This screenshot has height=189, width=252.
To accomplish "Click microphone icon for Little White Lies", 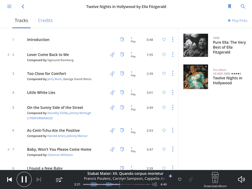I will [x=112, y=93].
